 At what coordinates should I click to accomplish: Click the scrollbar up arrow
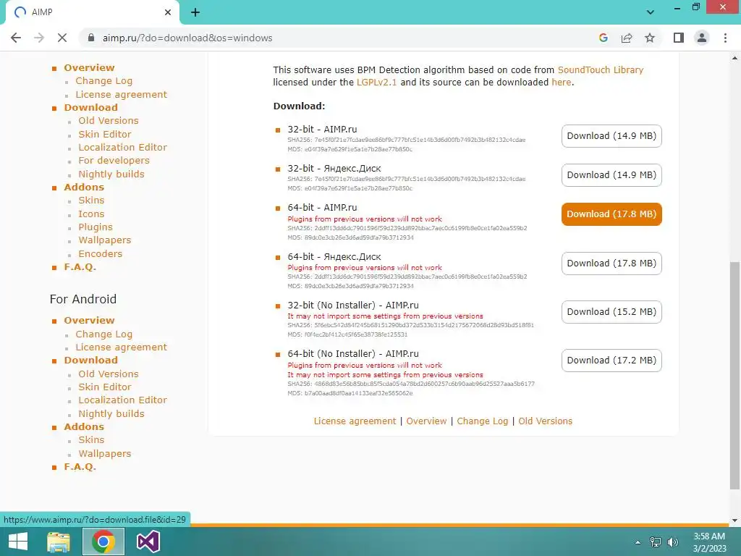point(734,58)
